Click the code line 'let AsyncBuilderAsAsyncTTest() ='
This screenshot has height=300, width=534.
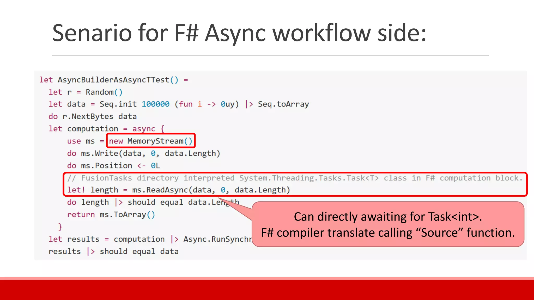click(x=114, y=80)
